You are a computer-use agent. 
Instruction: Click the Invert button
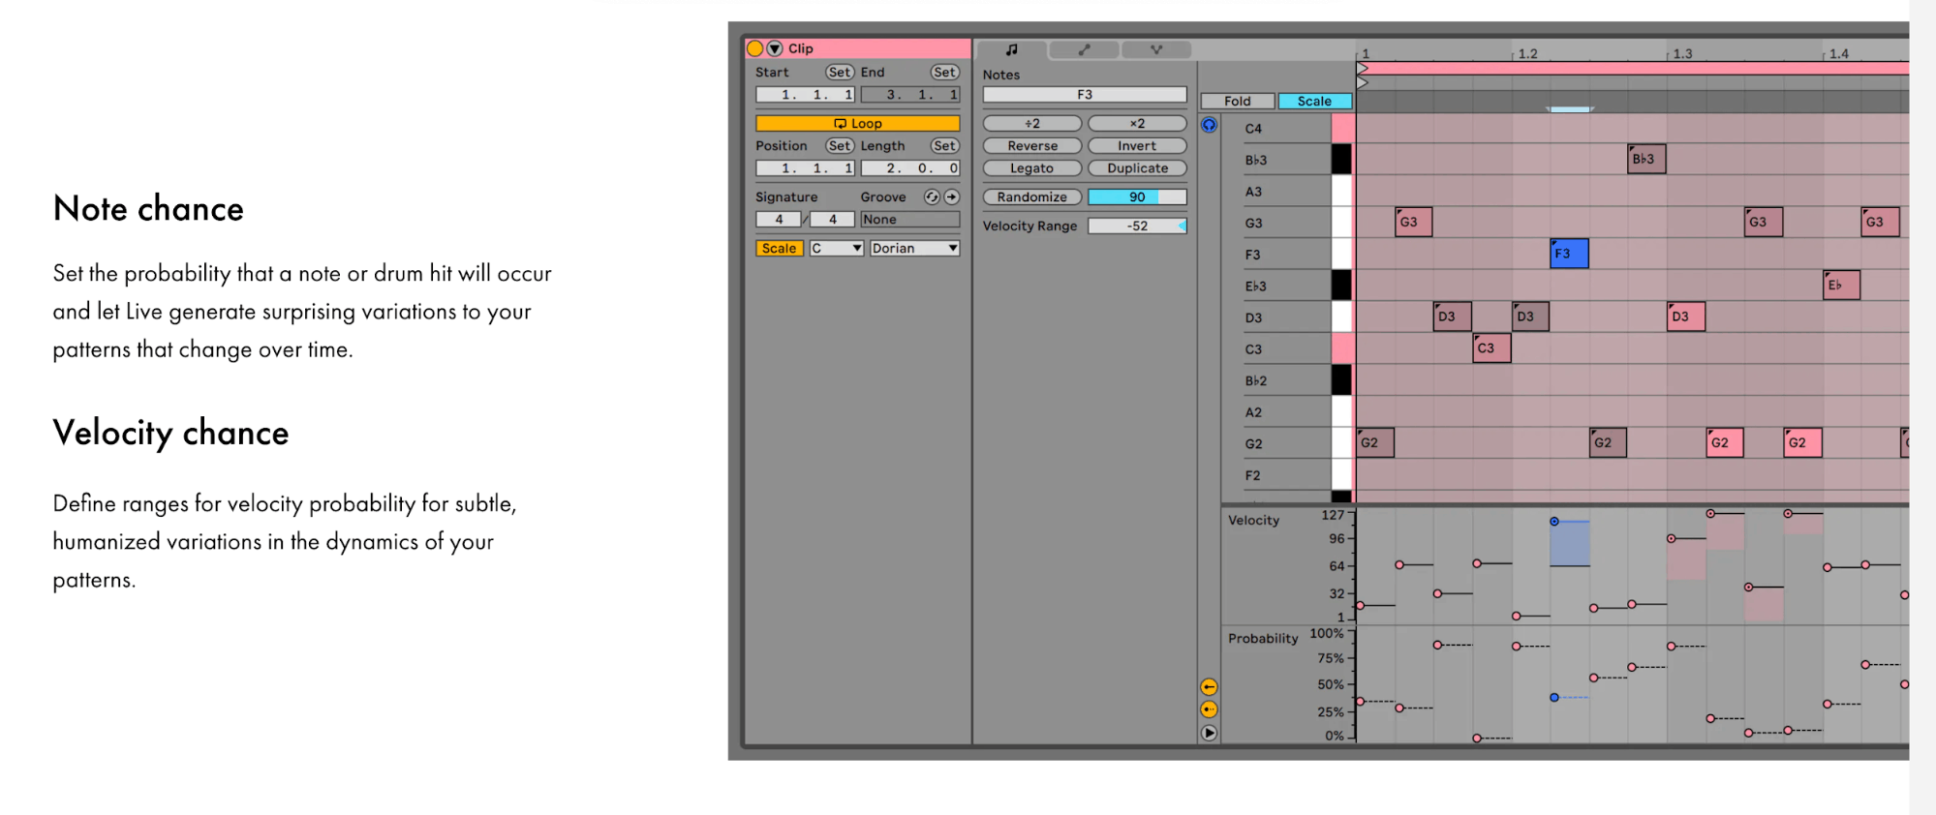click(x=1137, y=146)
